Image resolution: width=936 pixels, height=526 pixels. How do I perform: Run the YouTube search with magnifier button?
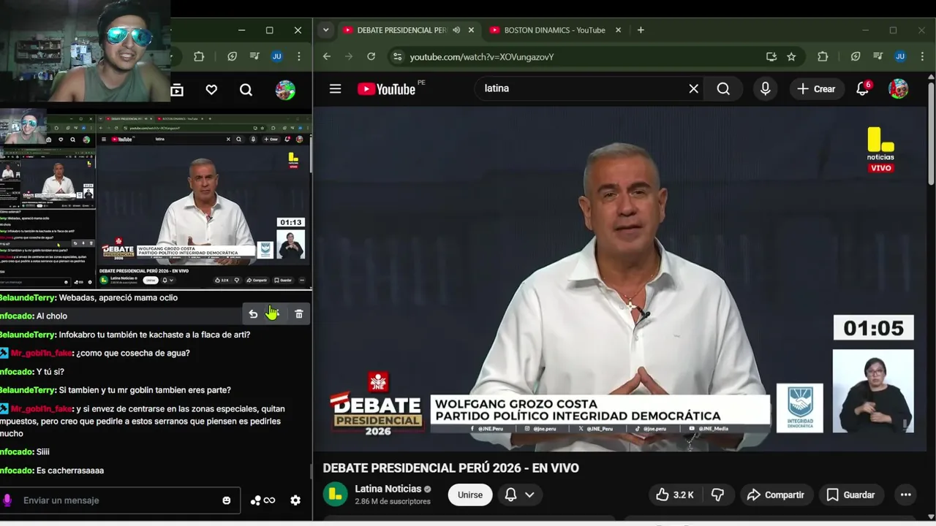(723, 88)
